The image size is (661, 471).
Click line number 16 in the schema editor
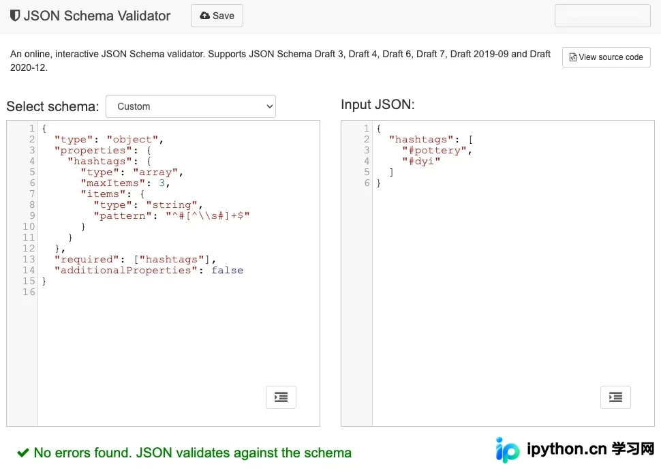pos(29,292)
